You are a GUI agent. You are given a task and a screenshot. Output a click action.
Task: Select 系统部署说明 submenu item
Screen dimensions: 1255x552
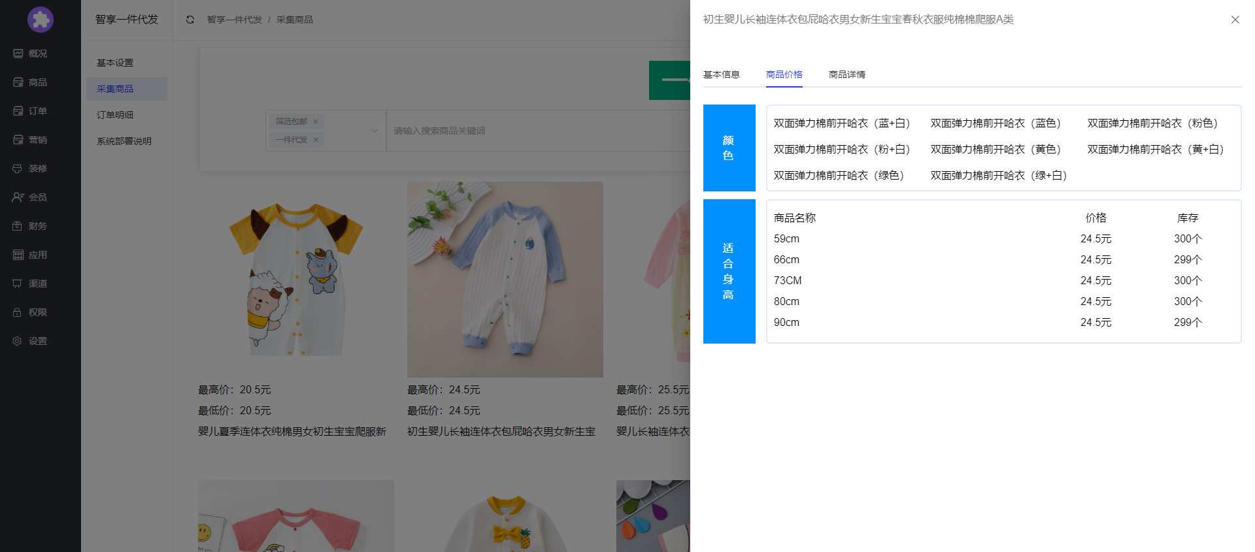pyautogui.click(x=127, y=141)
